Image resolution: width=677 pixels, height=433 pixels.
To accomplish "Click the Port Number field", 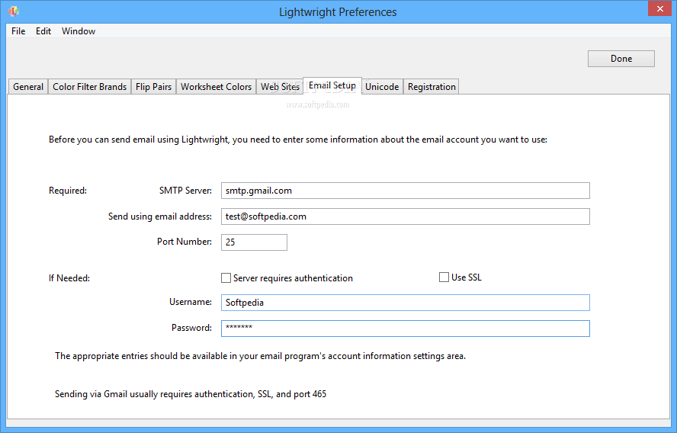I will (x=254, y=242).
